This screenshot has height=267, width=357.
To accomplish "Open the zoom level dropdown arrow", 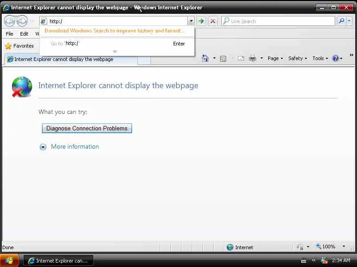I will pyautogui.click(x=344, y=247).
